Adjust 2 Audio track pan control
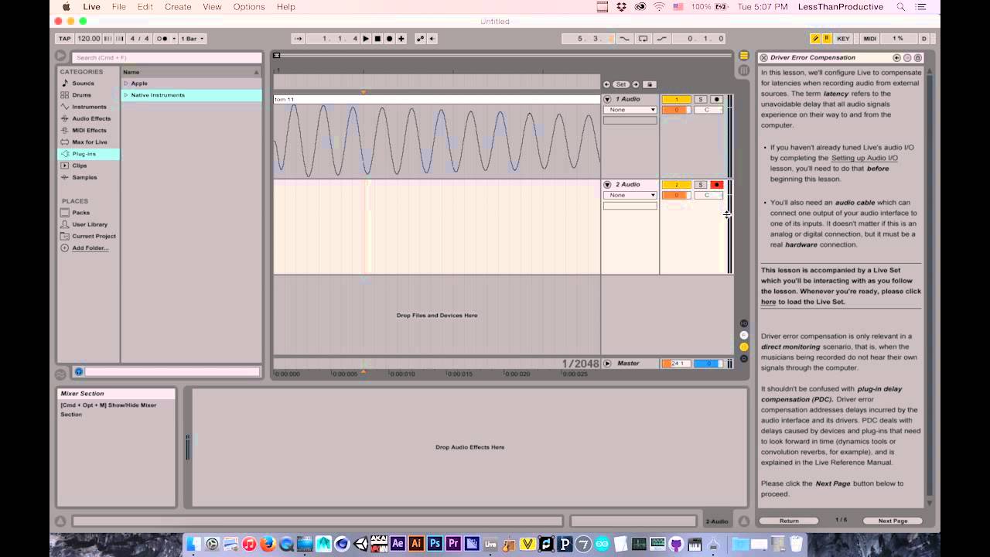The height and width of the screenshot is (557, 990). point(708,195)
